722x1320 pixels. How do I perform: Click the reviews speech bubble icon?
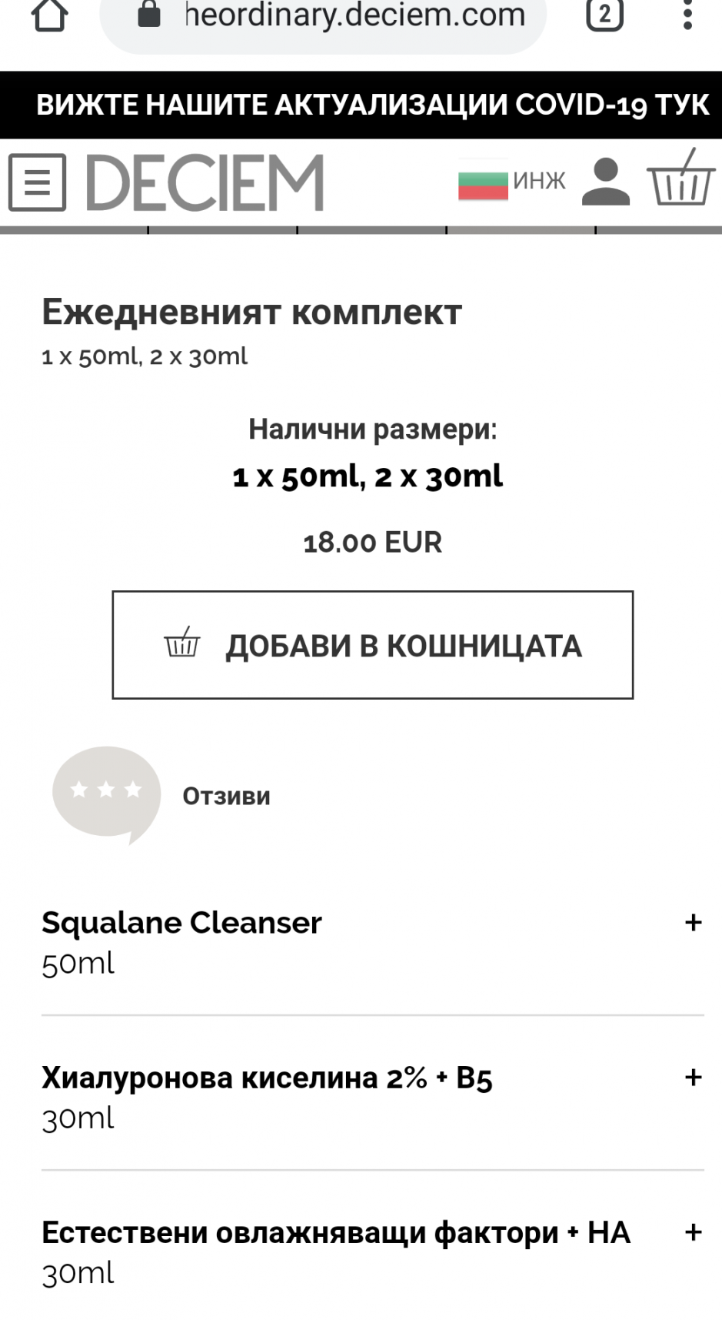coord(106,793)
